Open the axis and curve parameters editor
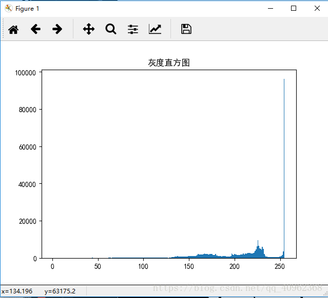This screenshot has width=328, height=298. pos(155,29)
